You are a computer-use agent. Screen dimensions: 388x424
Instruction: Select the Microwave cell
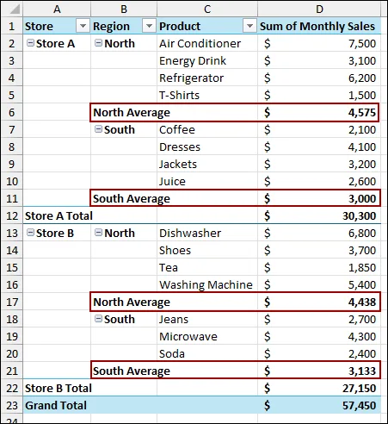207,336
